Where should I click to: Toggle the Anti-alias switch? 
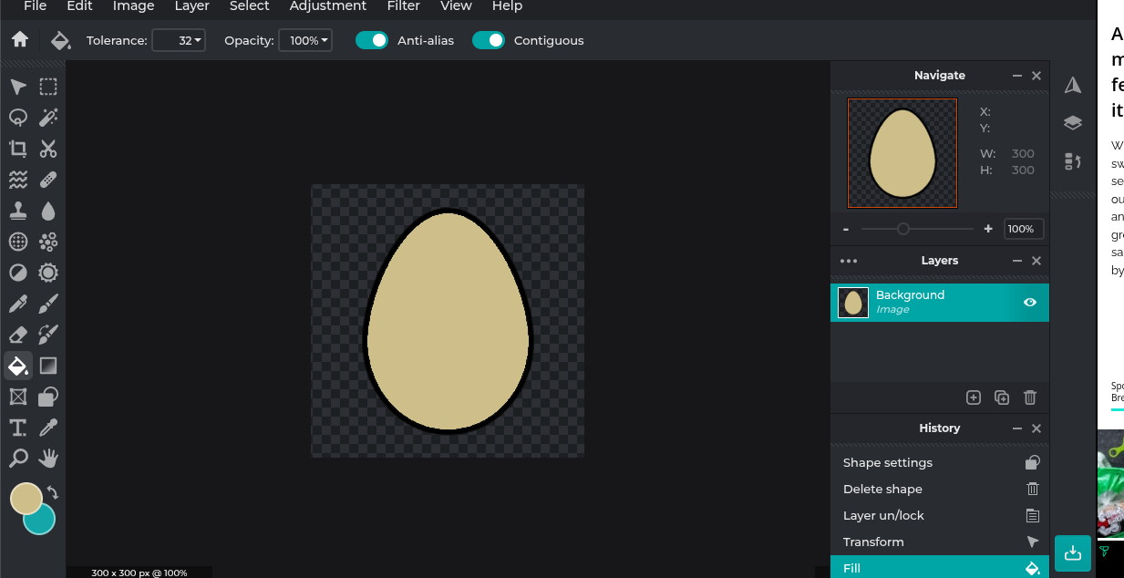pos(372,40)
